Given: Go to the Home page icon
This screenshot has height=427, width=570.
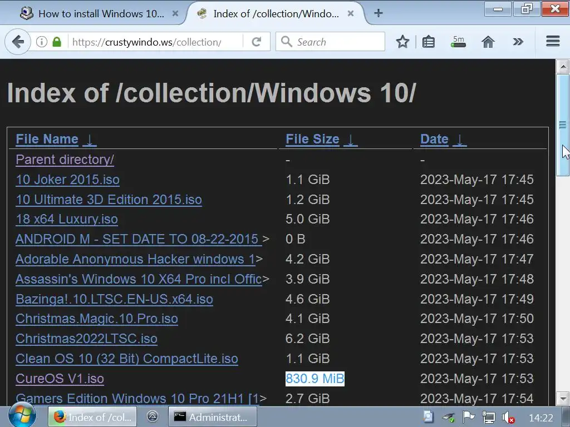Looking at the screenshot, I should tap(488, 42).
